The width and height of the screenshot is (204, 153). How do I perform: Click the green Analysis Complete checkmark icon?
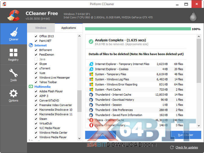tap(91, 42)
